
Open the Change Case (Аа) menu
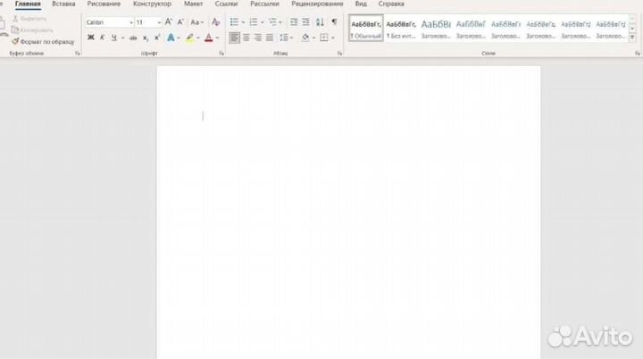coord(196,22)
